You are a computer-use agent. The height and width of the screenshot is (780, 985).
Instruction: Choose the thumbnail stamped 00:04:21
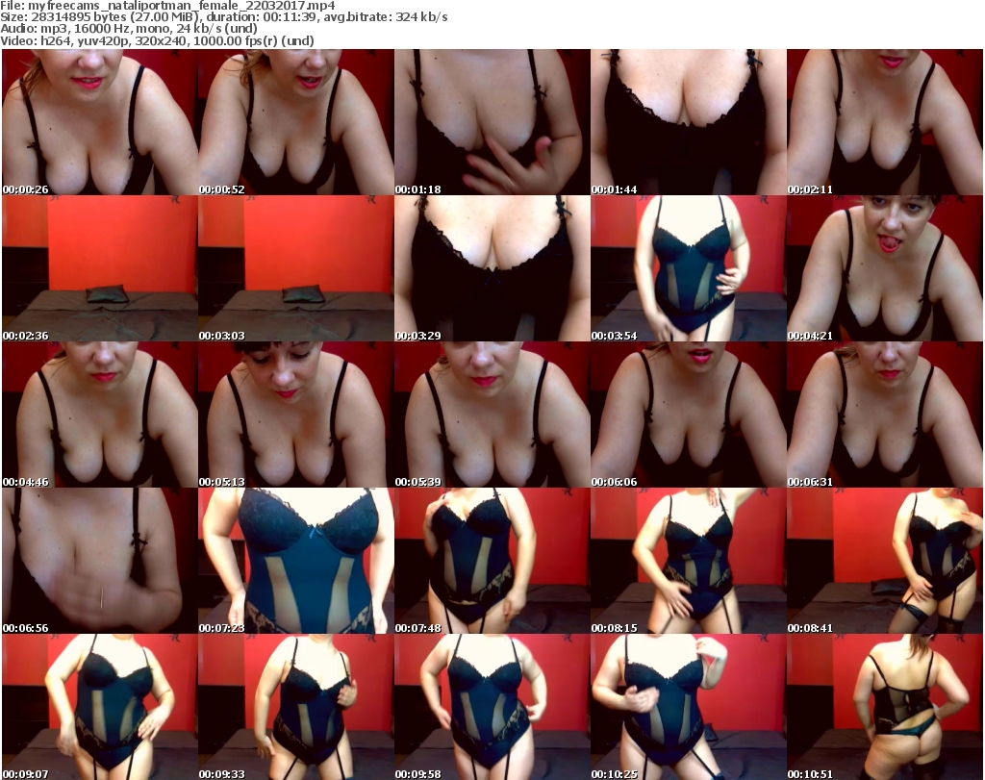click(x=885, y=268)
